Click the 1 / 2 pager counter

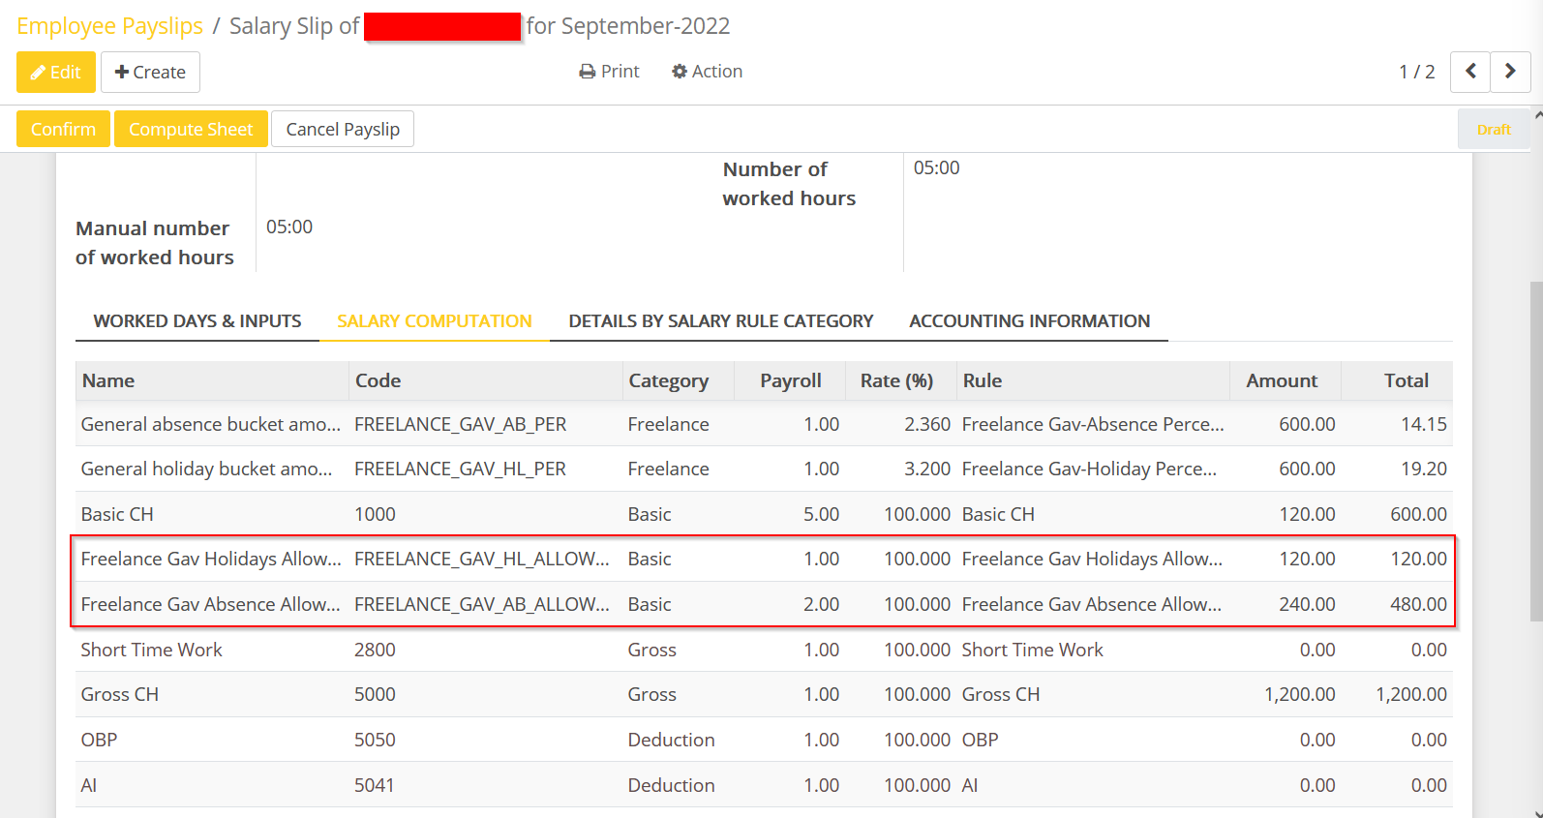click(x=1417, y=72)
